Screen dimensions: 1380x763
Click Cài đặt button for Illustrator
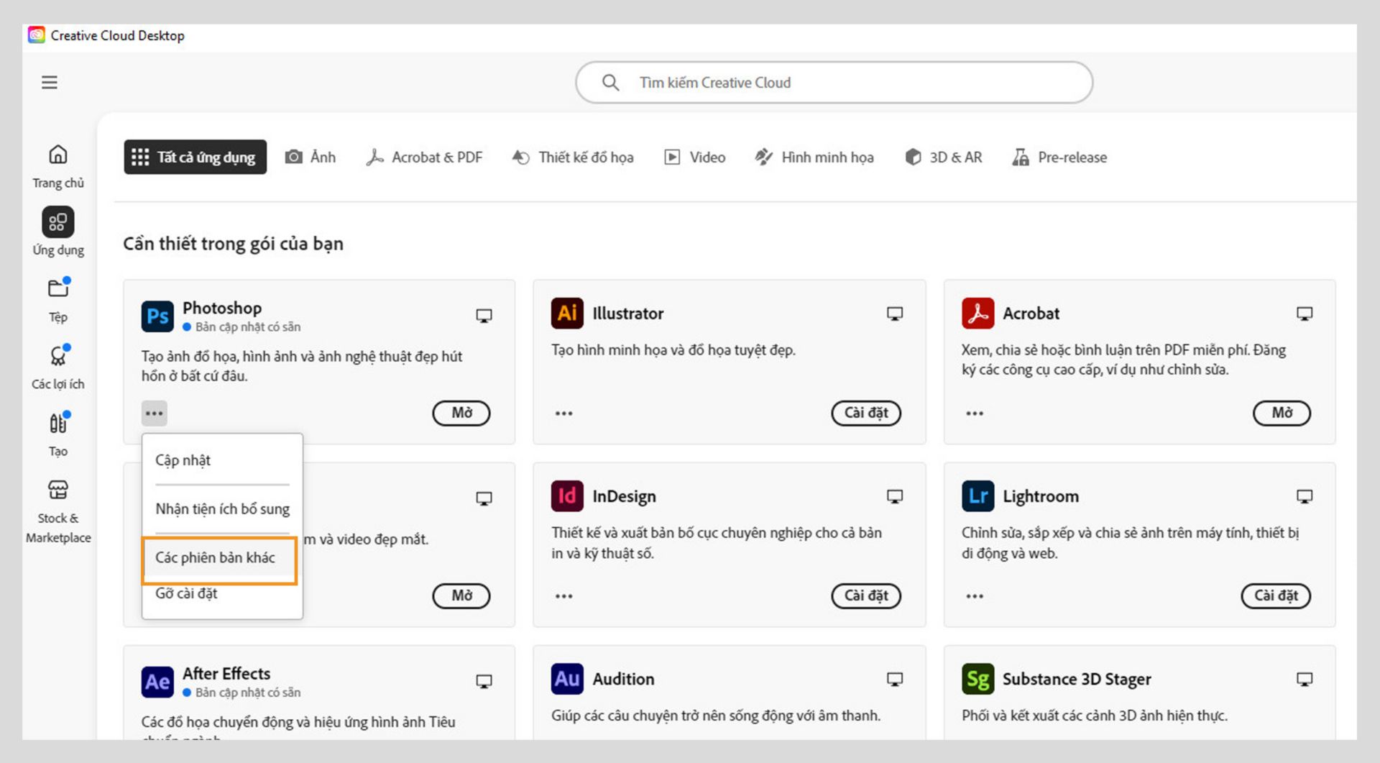click(865, 414)
